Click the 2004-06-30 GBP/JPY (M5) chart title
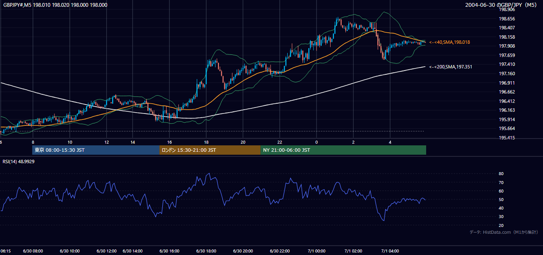This screenshot has width=543, height=255. point(501,5)
